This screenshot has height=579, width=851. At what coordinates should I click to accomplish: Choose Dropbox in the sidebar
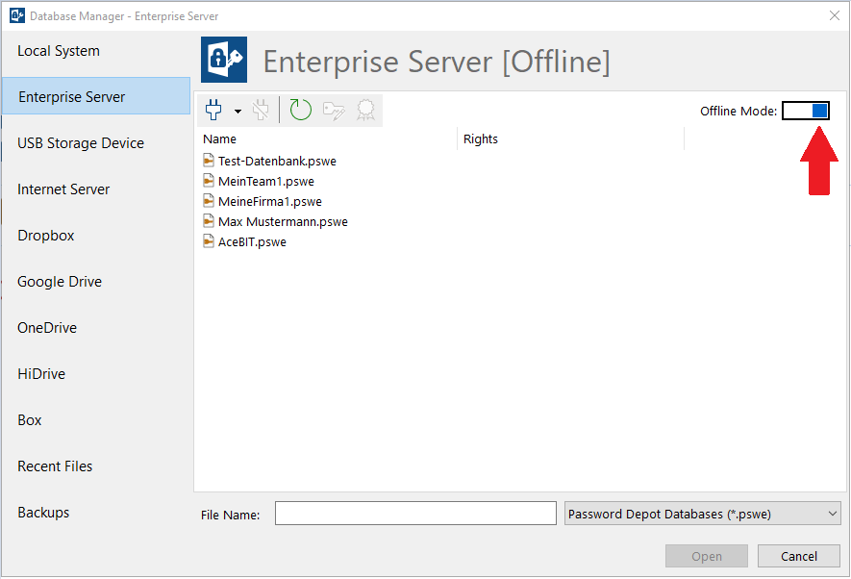pos(46,235)
